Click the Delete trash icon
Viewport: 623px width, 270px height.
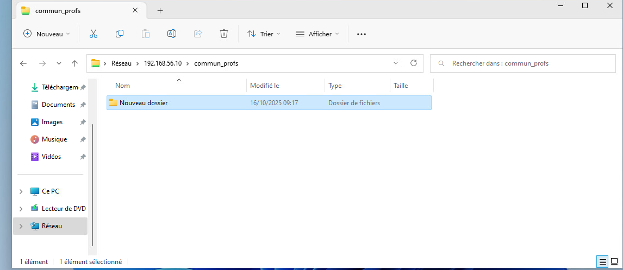pyautogui.click(x=224, y=34)
